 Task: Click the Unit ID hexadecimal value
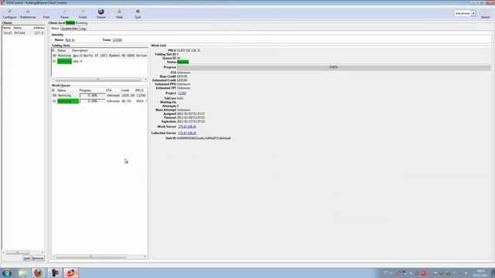(x=203, y=138)
